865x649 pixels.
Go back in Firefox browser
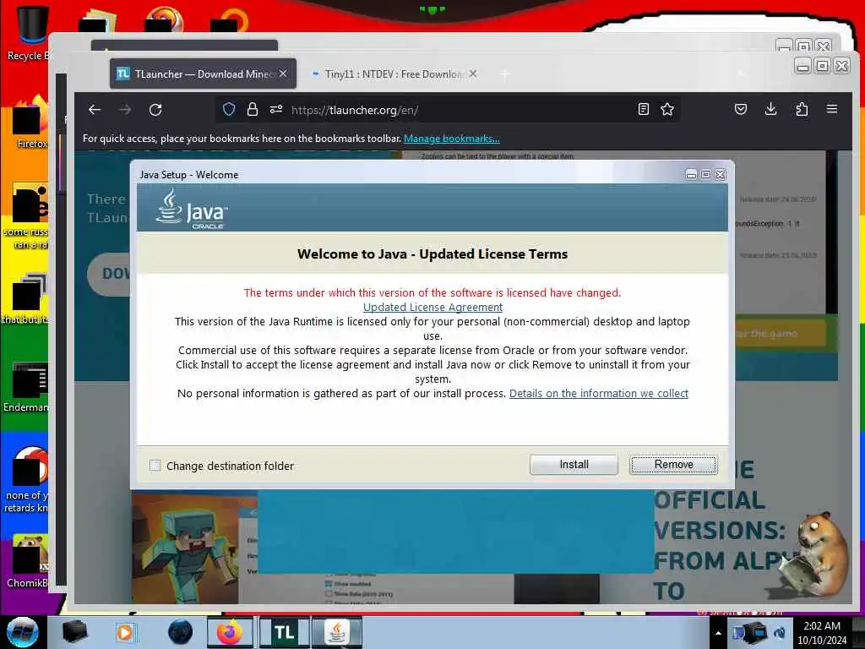pos(95,110)
